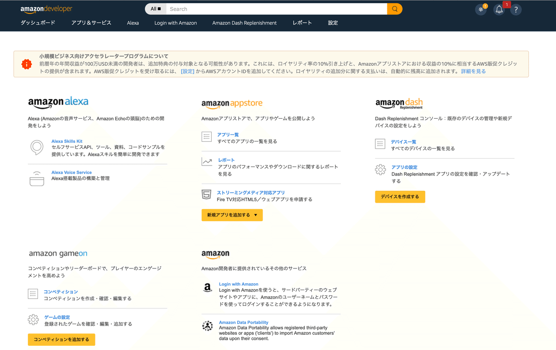Open the Login with Amazon link in services
The image size is (556, 350).
pyautogui.click(x=239, y=284)
